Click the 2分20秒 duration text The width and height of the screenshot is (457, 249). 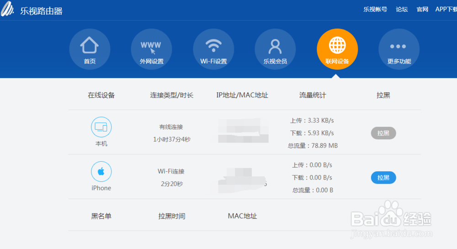click(172, 184)
